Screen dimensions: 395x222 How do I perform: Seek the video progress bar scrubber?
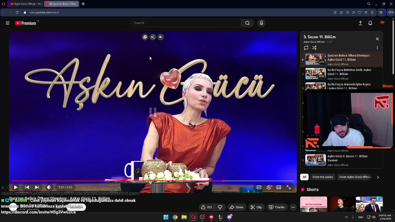[223, 181]
